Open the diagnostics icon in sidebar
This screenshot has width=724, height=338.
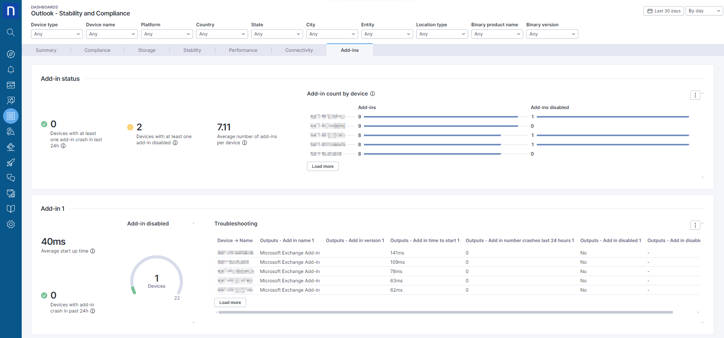tap(11, 147)
